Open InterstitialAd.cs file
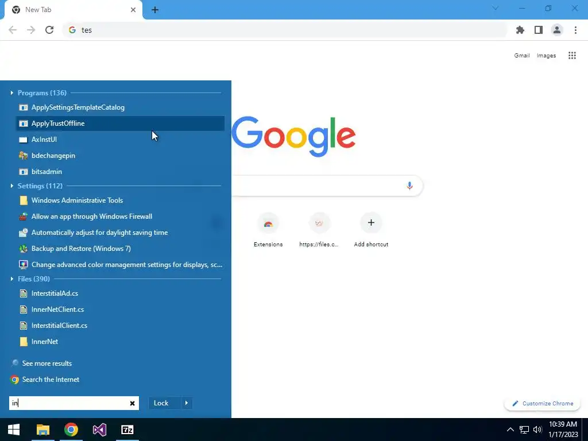Image resolution: width=588 pixels, height=441 pixels. click(120, 293)
